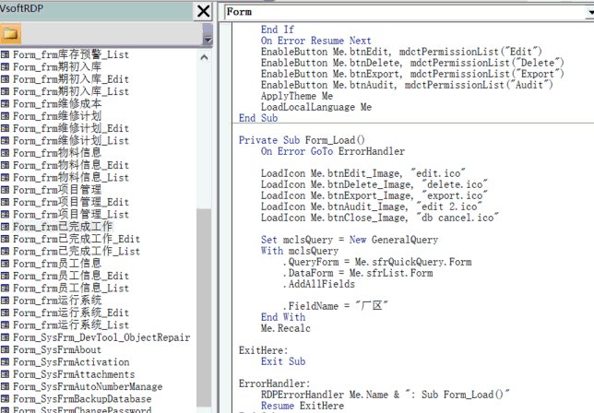Select Form_frm维修计划_Edit module
The height and width of the screenshot is (413, 594).
[71, 128]
